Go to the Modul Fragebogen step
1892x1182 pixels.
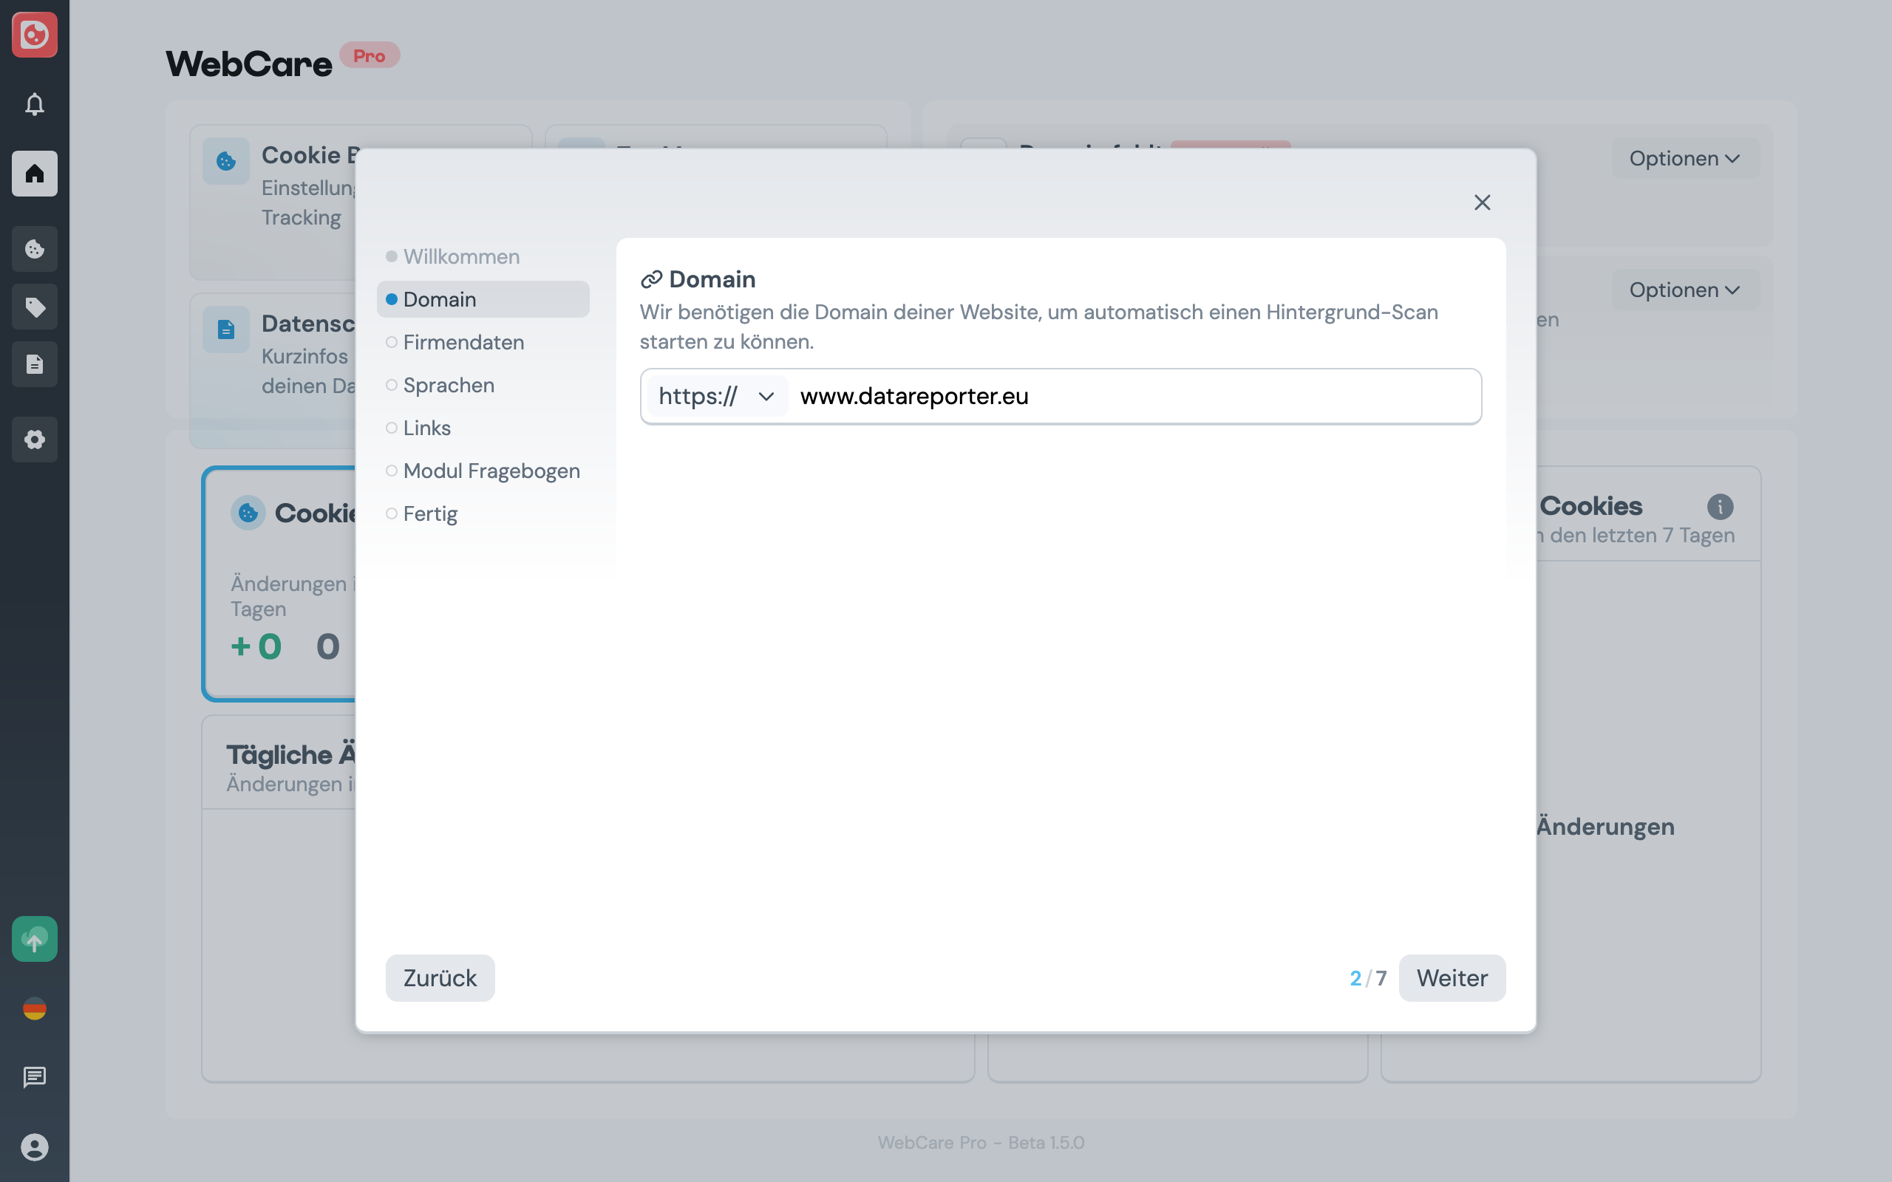point(491,470)
